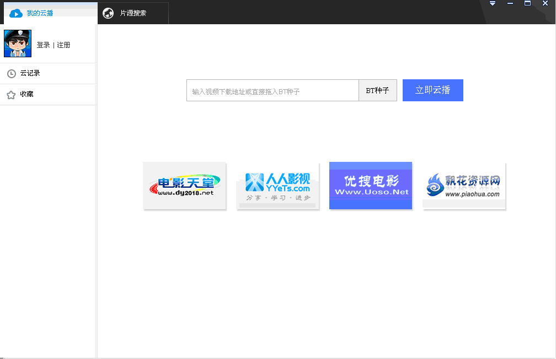Click the minimize icon in title bar
Image resolution: width=556 pixels, height=359 pixels.
(510, 3)
